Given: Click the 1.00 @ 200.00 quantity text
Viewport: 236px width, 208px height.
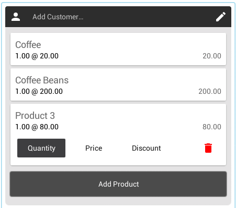Looking at the screenshot, I should point(39,92).
